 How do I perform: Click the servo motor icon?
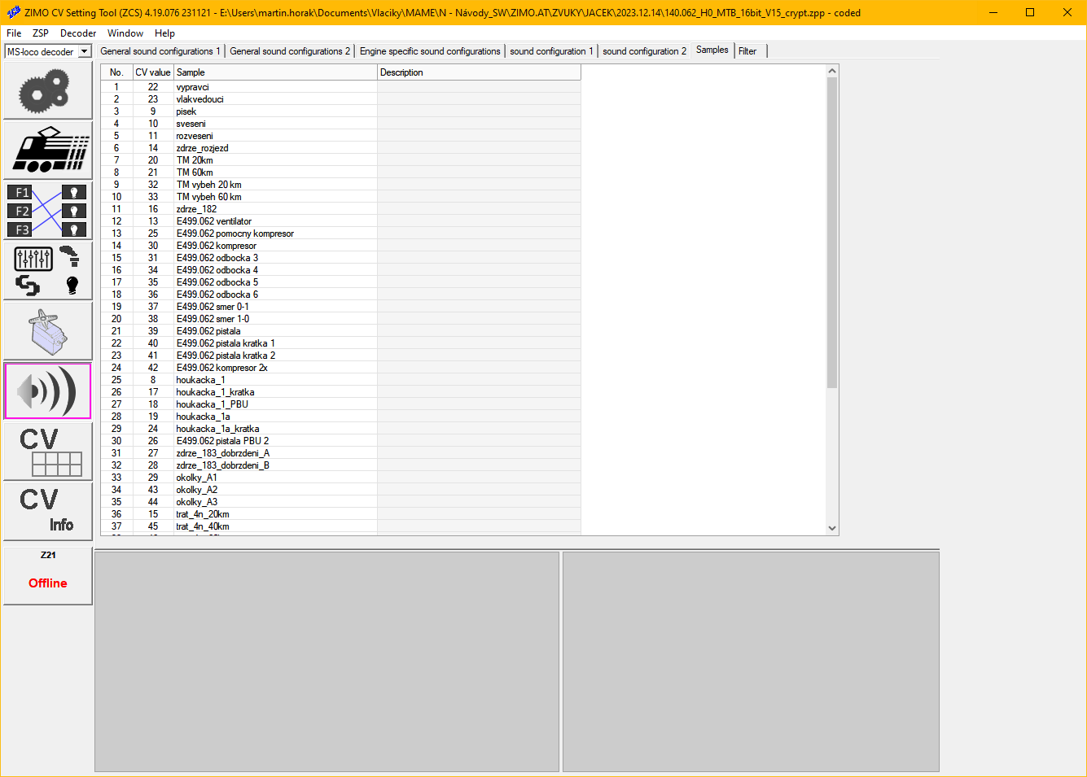[47, 331]
